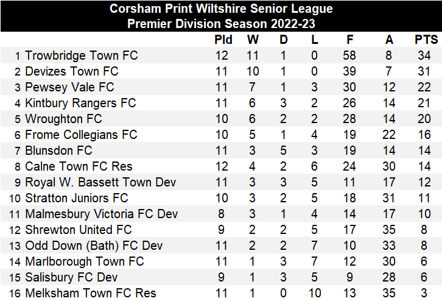442x301 pixels.
Task: Open Royal W. Bassett Town Dev entry
Action: (x=100, y=182)
